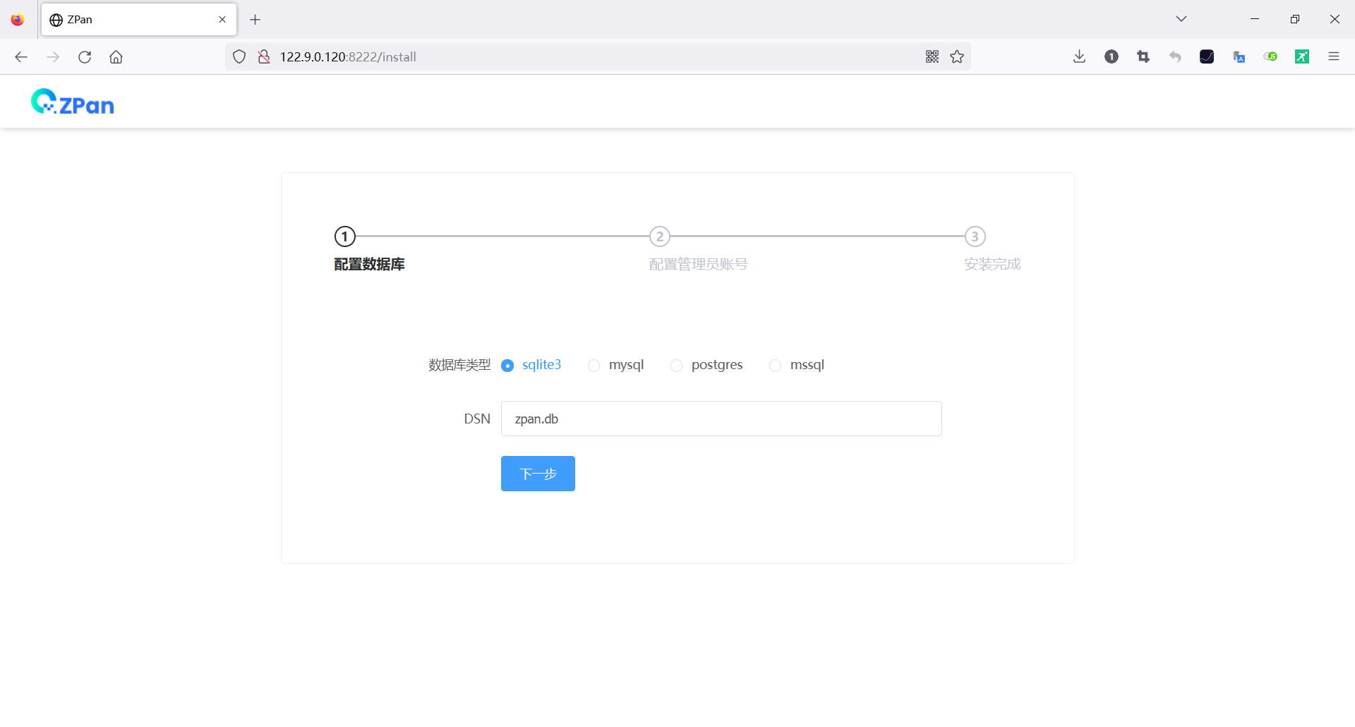Image resolution: width=1355 pixels, height=727 pixels.
Task: Generate a QR code for this page
Action: (x=932, y=56)
